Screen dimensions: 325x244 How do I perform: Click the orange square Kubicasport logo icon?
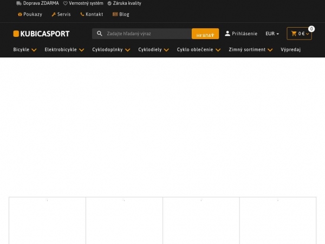[x=16, y=34]
